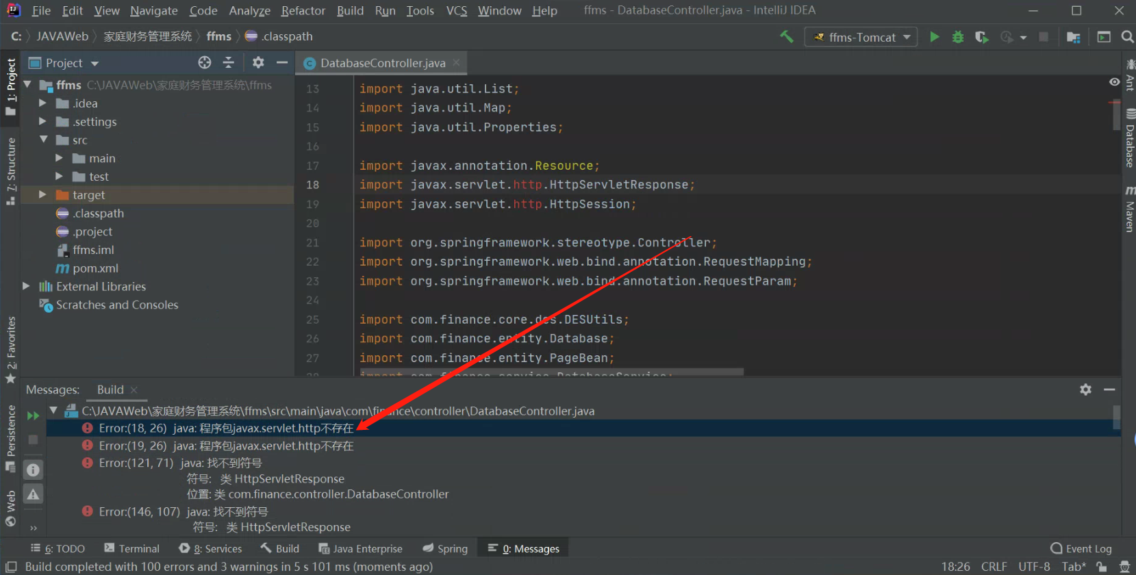Select the .classpath file in the tree
The width and height of the screenshot is (1136, 575).
[x=98, y=214]
